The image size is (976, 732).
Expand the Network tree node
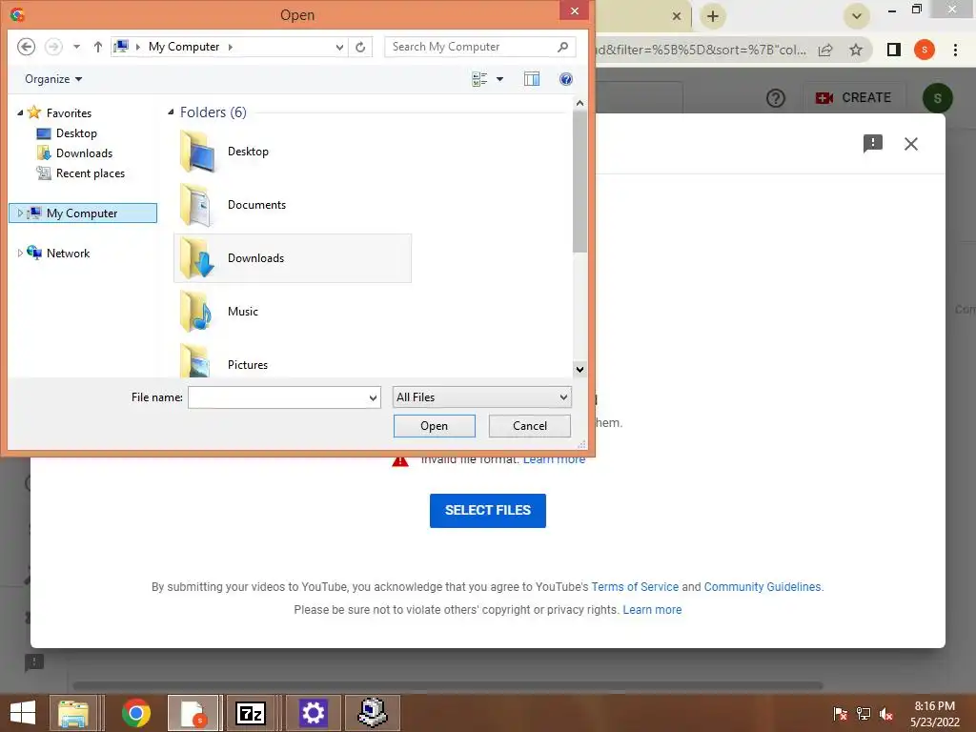point(20,253)
